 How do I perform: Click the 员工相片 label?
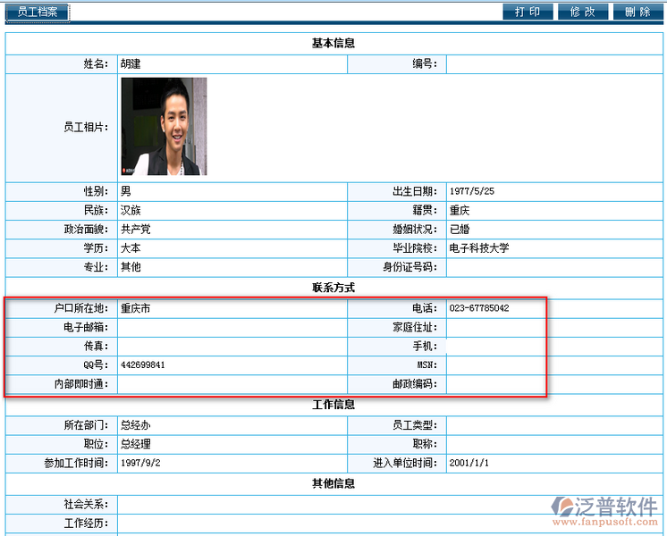tap(86, 127)
